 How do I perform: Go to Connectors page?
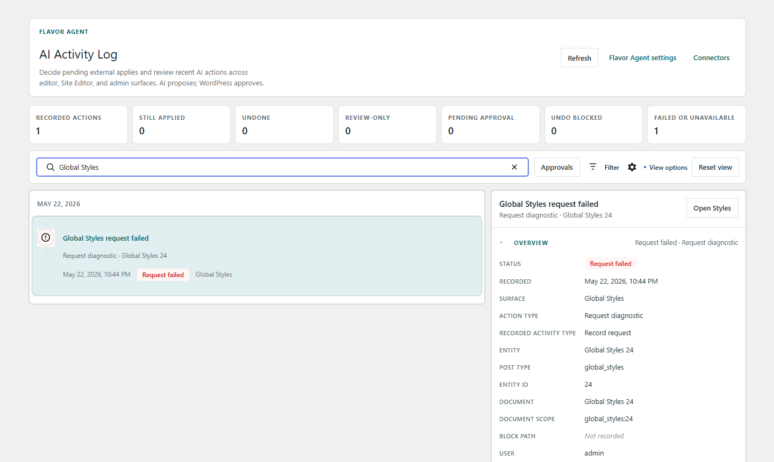click(711, 58)
